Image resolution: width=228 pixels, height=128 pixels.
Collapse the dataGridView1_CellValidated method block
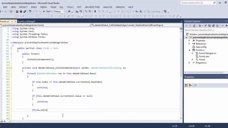click(11, 68)
